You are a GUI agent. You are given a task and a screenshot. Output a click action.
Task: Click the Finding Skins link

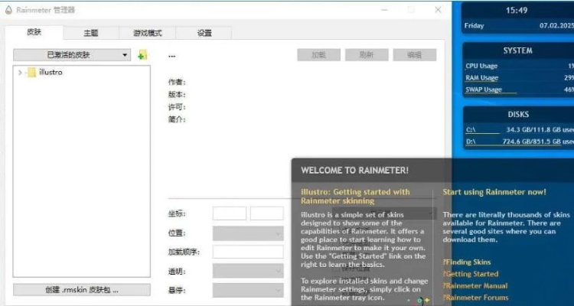point(469,262)
